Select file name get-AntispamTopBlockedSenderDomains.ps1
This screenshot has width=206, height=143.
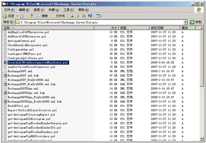tap(38, 123)
